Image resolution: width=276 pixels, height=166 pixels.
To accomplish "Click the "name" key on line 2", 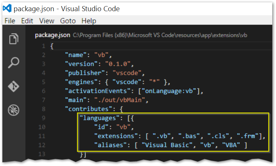I will pyautogui.click(x=76, y=55).
